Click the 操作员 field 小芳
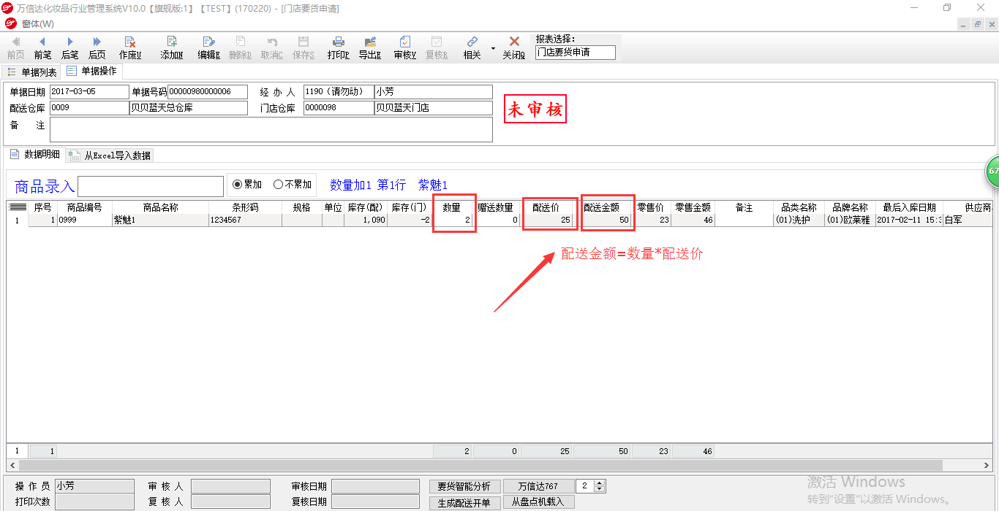This screenshot has width=999, height=511. 94,486
